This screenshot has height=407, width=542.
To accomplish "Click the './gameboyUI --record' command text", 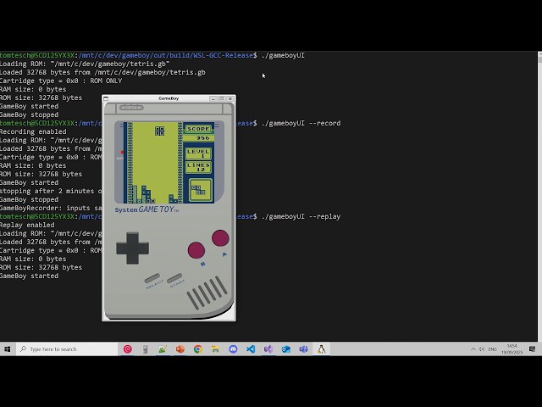I will [301, 123].
